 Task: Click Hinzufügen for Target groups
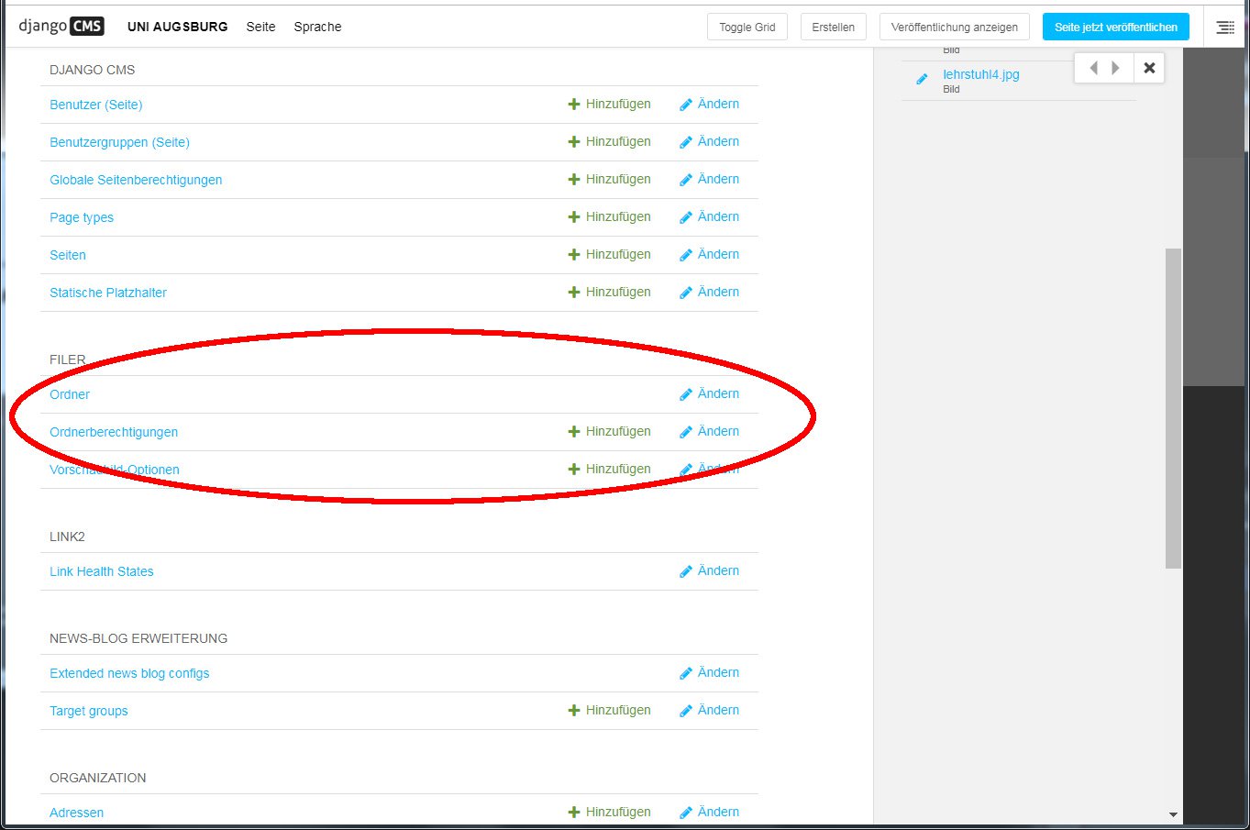point(610,710)
